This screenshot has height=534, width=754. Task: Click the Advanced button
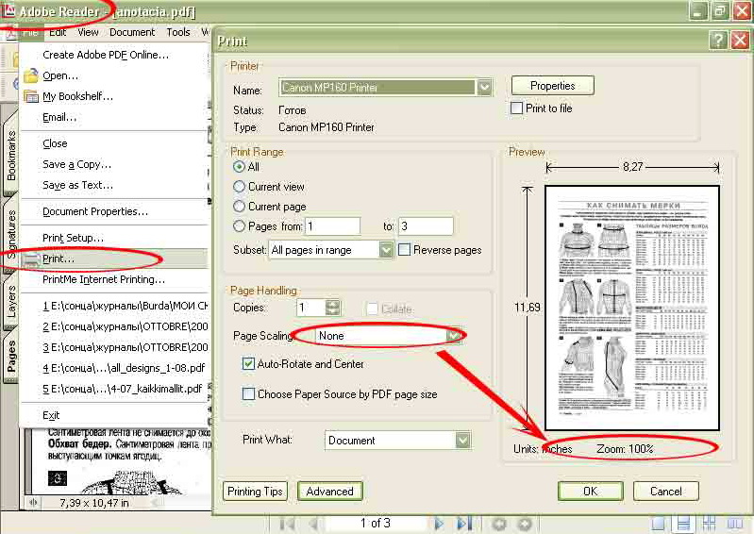click(330, 492)
